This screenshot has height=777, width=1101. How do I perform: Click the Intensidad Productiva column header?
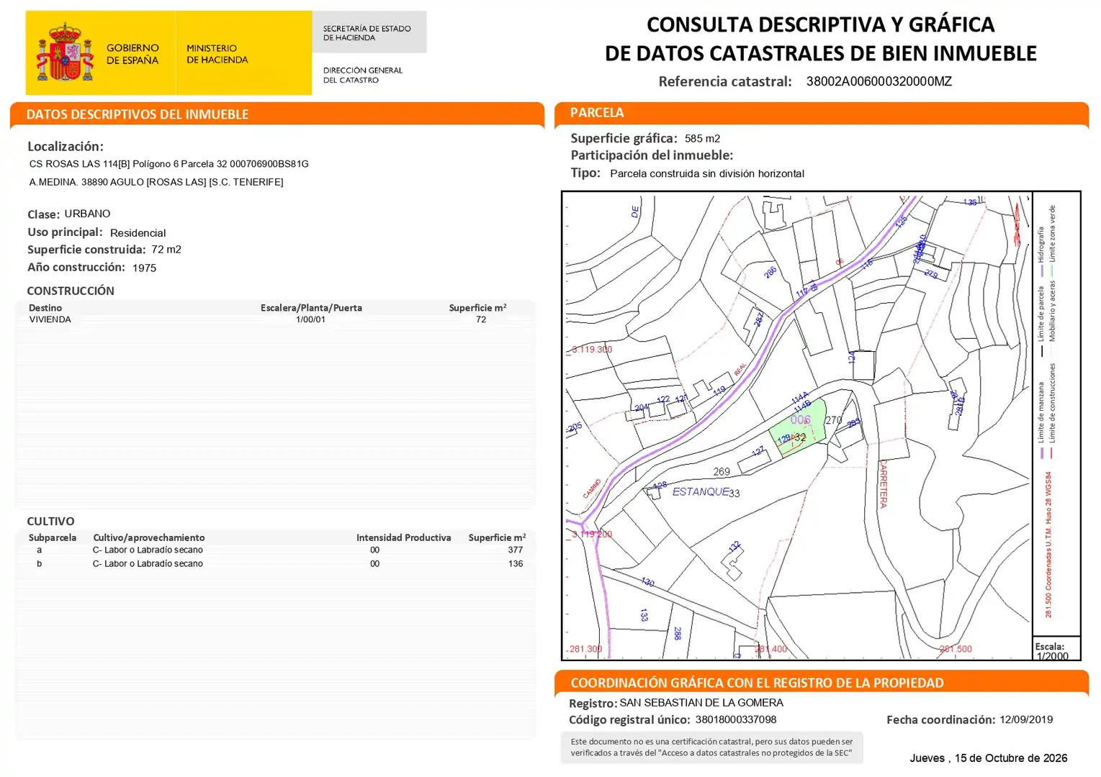(403, 537)
